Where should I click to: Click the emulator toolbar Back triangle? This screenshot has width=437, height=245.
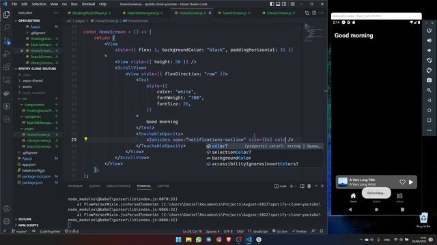[x=429, y=100]
